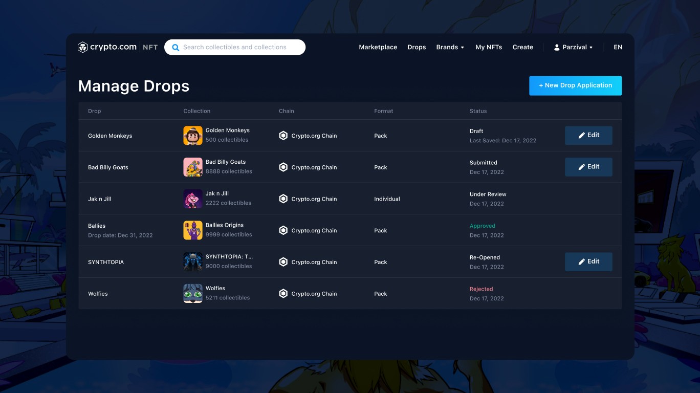Click the Wolfies collection thumbnail

pos(193,294)
